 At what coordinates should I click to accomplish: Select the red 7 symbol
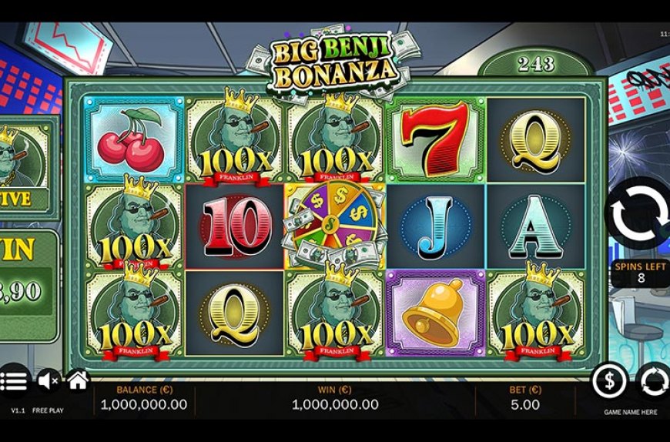[x=435, y=139]
